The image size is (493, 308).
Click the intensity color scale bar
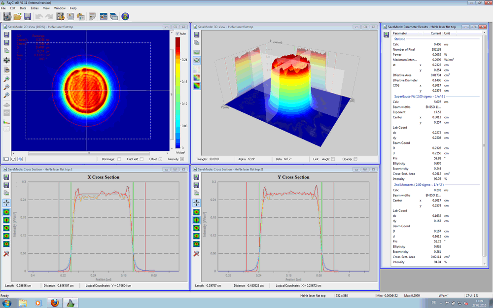point(178,92)
